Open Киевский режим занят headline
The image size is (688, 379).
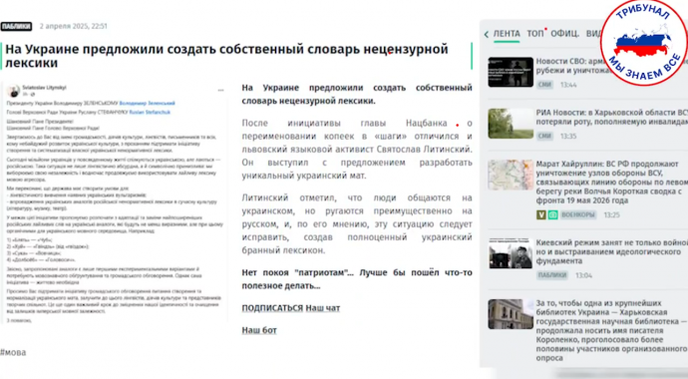[x=611, y=251]
